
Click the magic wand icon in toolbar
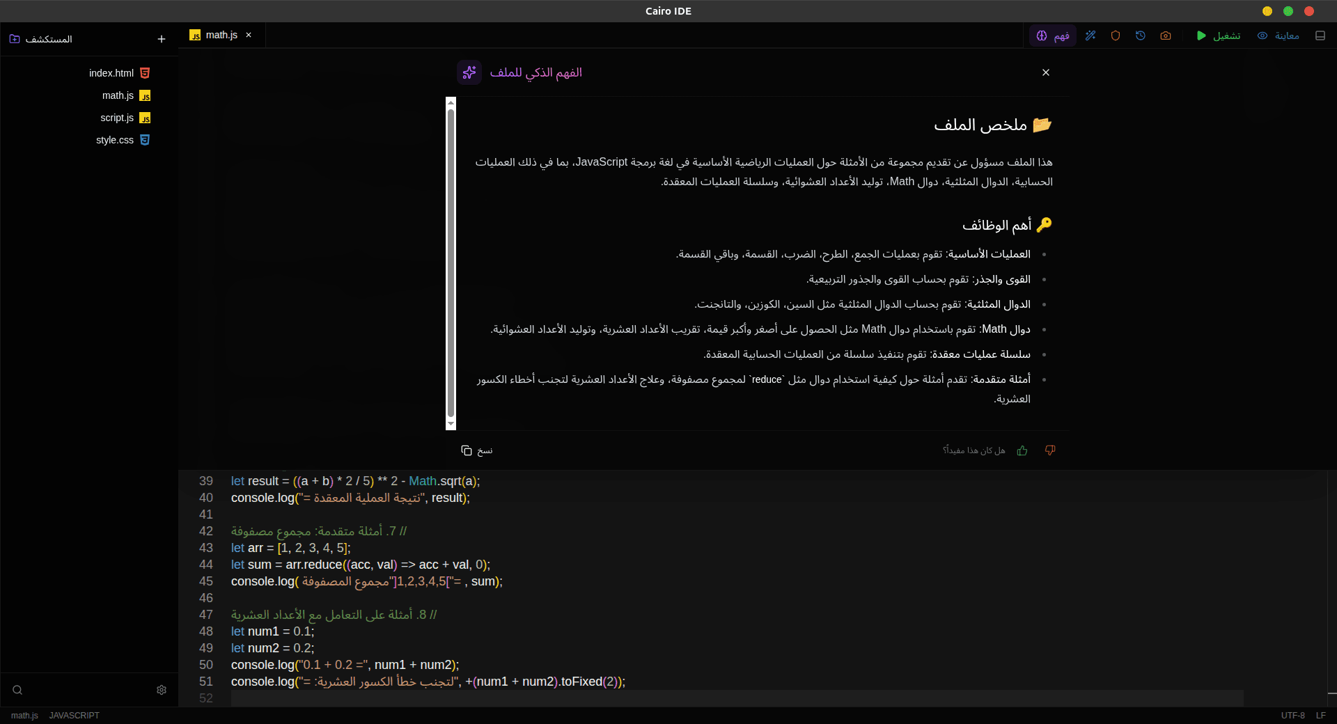tap(1090, 36)
